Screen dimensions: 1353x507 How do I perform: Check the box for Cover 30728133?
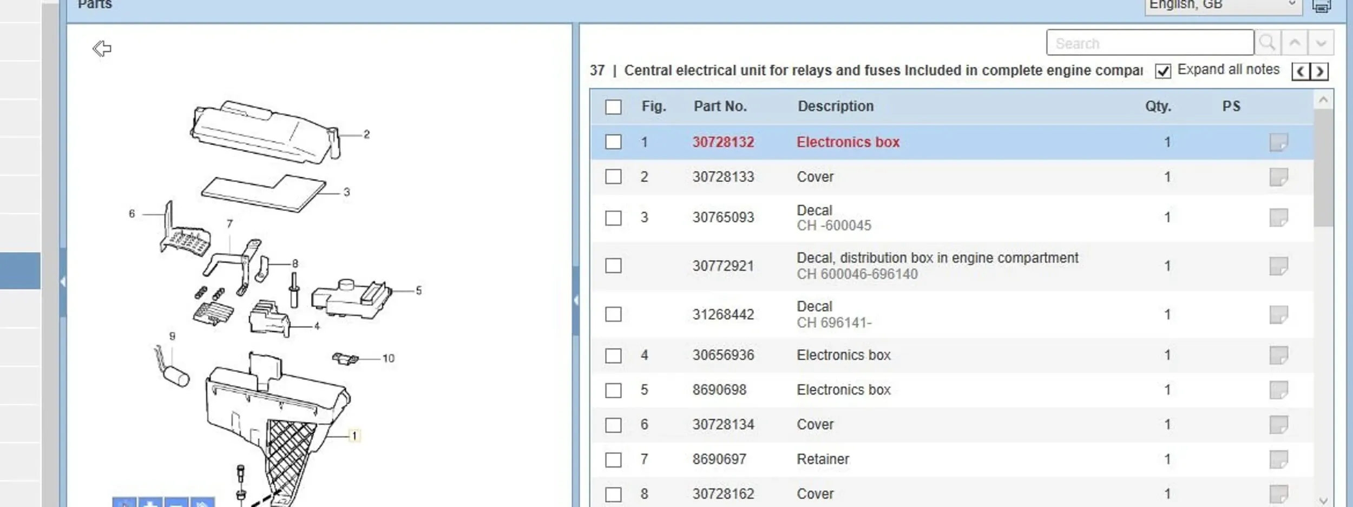[613, 177]
